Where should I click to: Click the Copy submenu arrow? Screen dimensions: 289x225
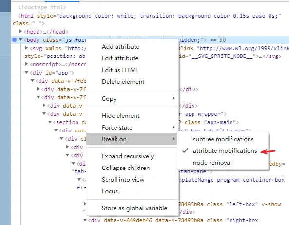173,98
